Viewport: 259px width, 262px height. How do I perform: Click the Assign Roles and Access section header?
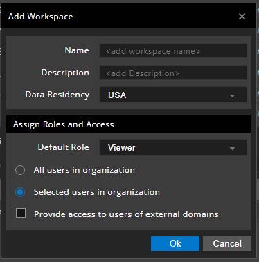(129, 124)
